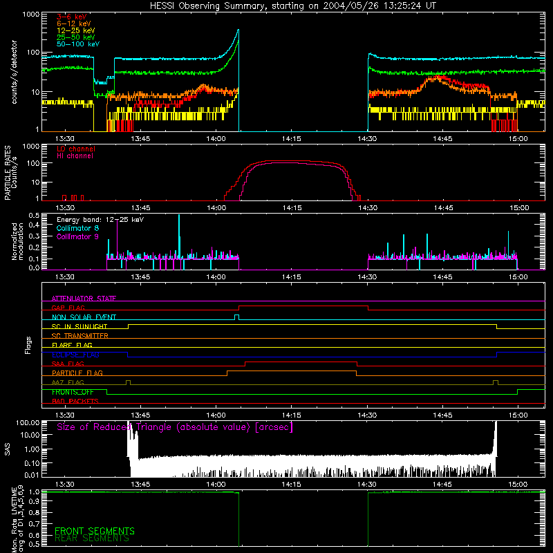Click the raised GAP FLAG segment

pos(303,306)
